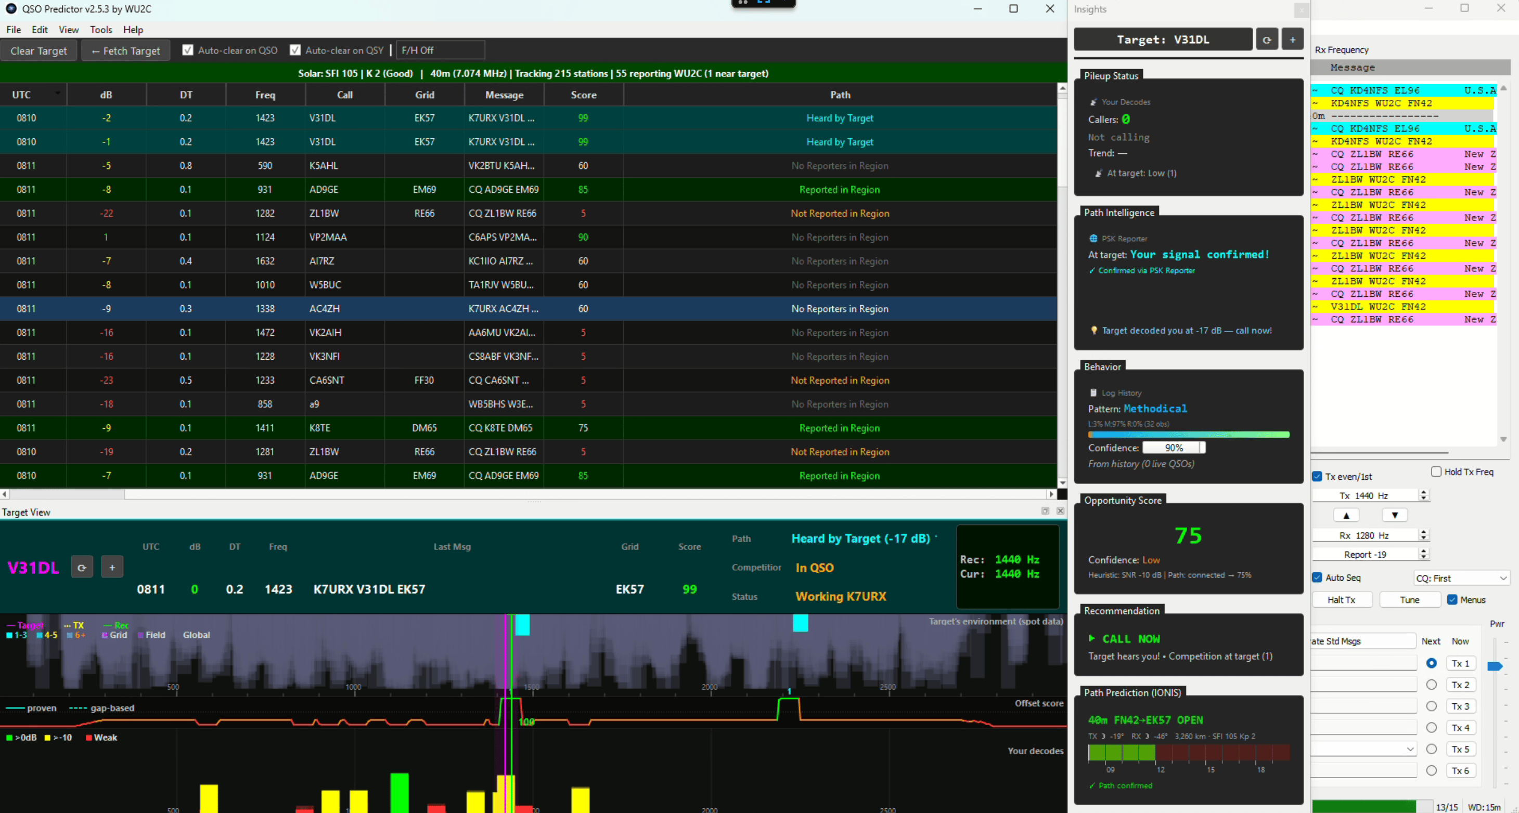Click the Score column header
The width and height of the screenshot is (1519, 813).
tap(583, 95)
